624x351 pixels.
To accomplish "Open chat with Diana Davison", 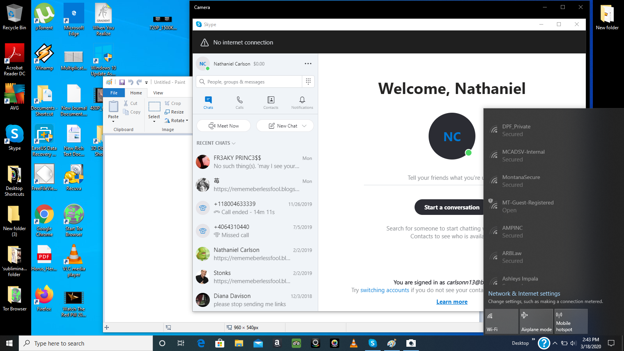I will [x=255, y=300].
